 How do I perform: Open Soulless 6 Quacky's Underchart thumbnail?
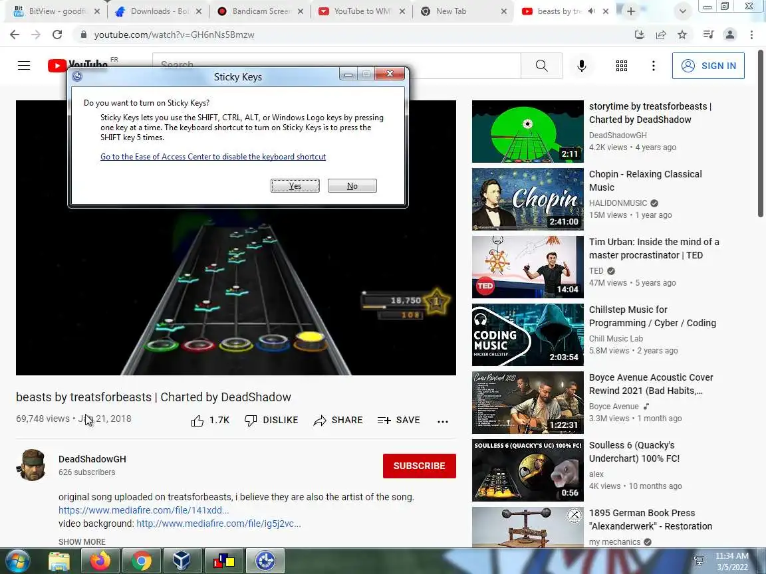pyautogui.click(x=527, y=470)
